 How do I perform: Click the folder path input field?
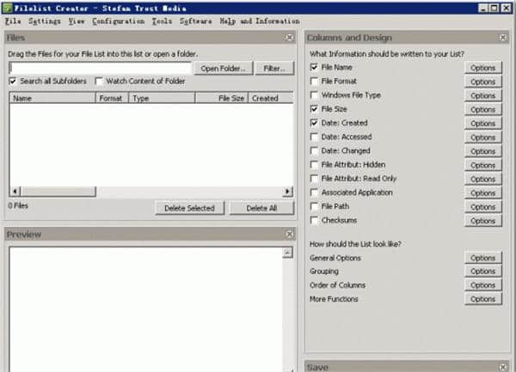pyautogui.click(x=100, y=68)
